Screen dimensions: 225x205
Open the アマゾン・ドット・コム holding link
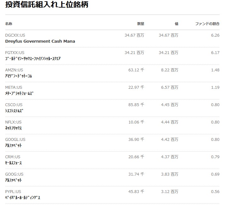pyautogui.click(x=19, y=76)
